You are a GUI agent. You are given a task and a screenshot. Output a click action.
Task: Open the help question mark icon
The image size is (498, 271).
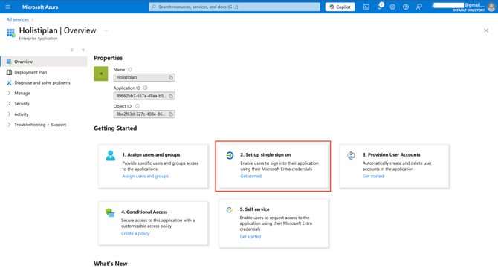tap(406, 7)
